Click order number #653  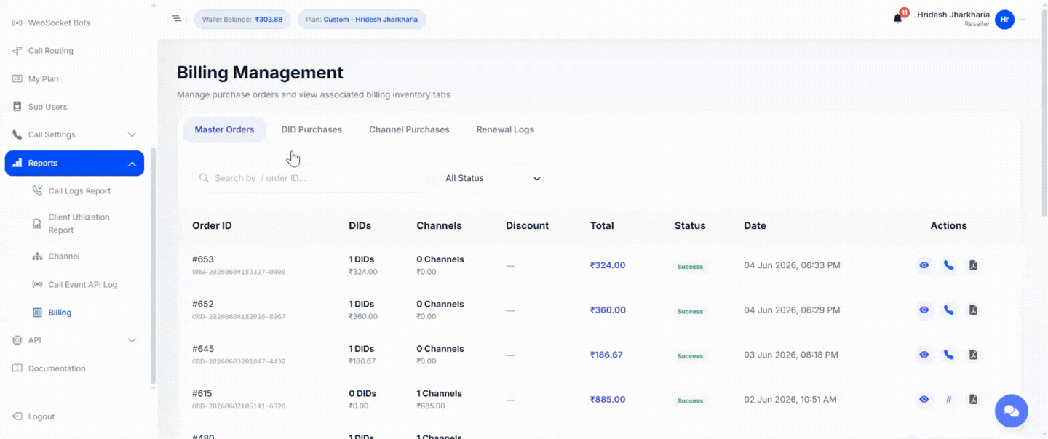click(203, 259)
